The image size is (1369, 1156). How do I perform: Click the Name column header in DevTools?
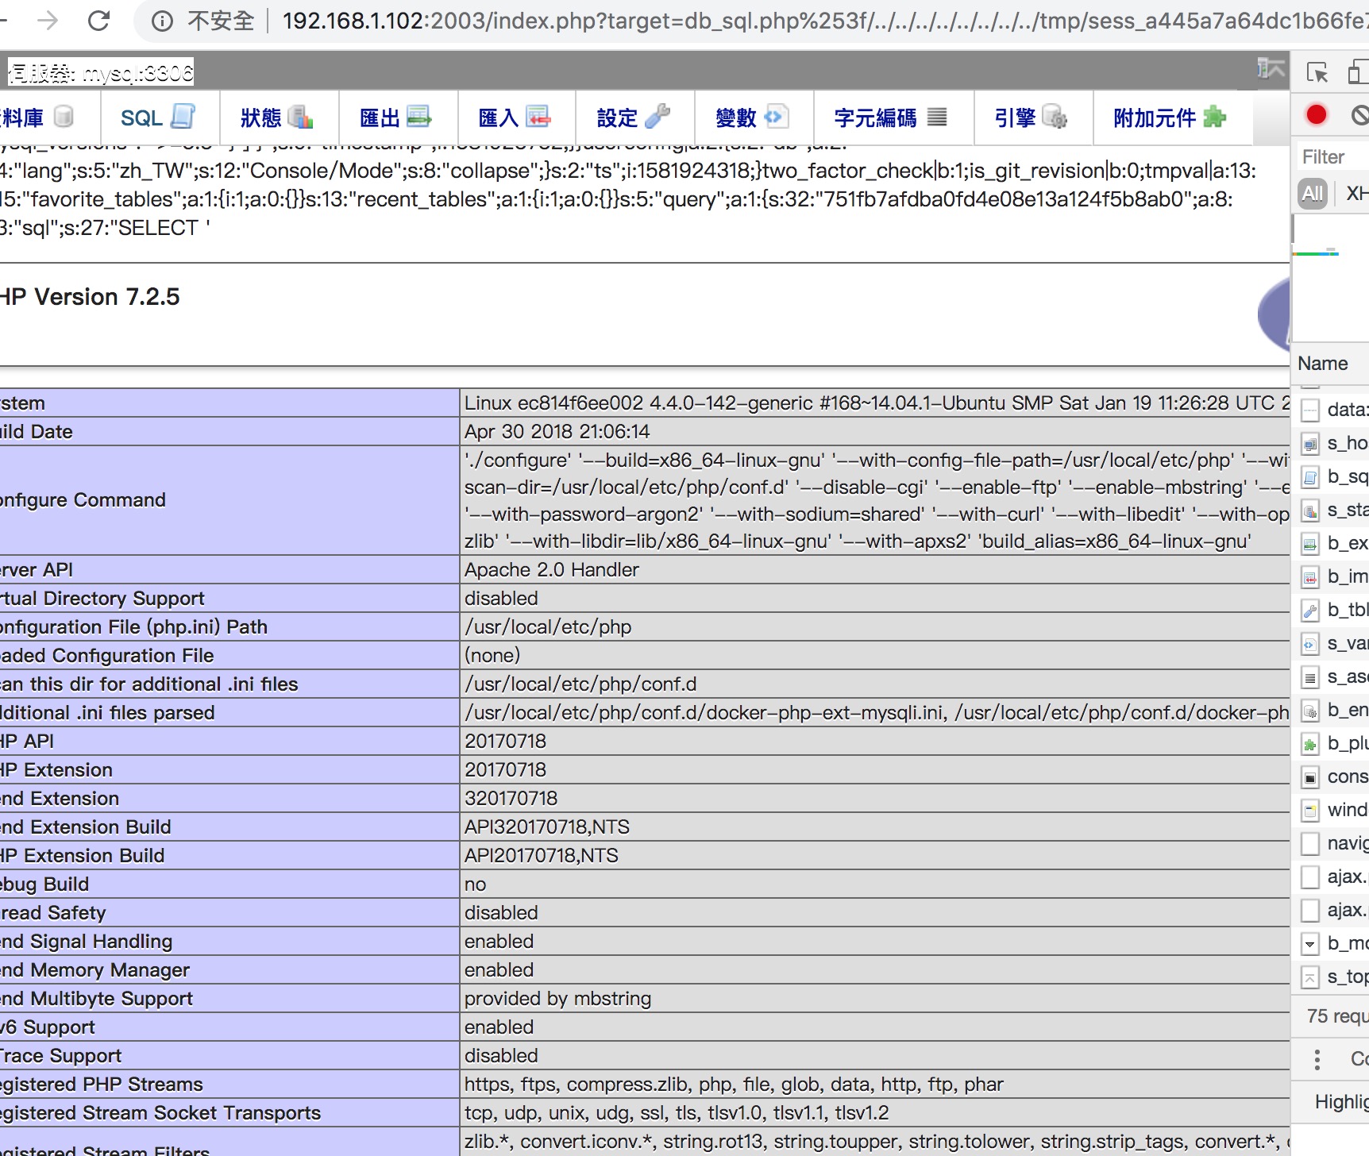pyautogui.click(x=1323, y=364)
